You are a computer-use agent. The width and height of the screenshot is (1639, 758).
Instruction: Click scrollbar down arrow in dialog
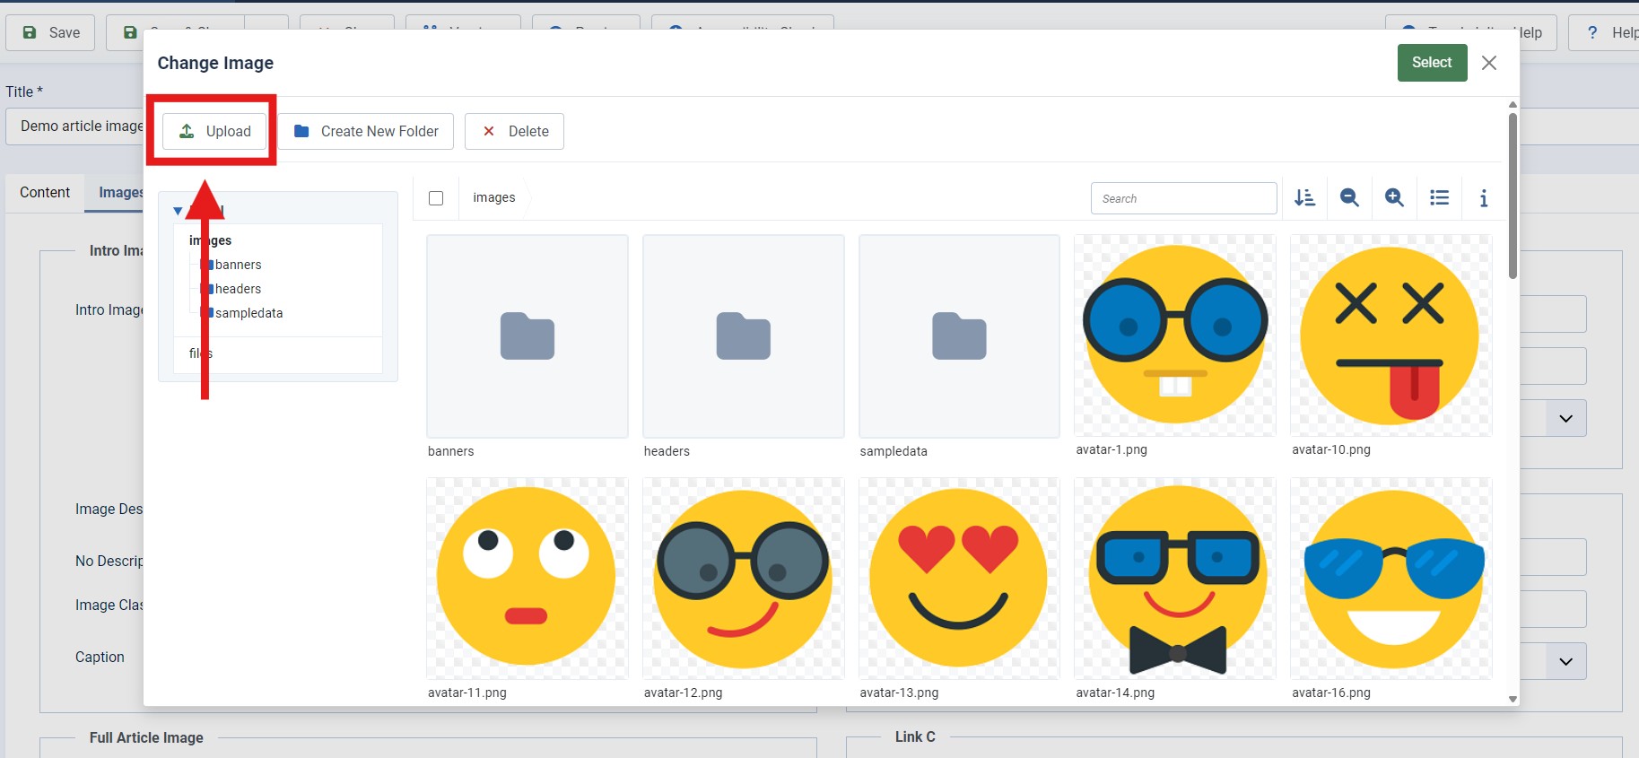coord(1513,699)
